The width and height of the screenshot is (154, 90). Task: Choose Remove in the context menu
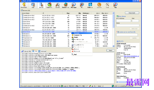tap(82, 49)
